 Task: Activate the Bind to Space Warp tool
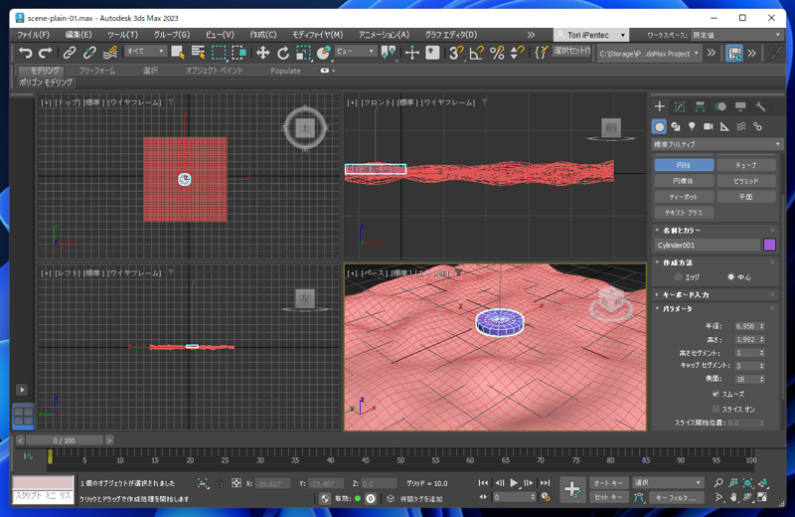(x=109, y=53)
